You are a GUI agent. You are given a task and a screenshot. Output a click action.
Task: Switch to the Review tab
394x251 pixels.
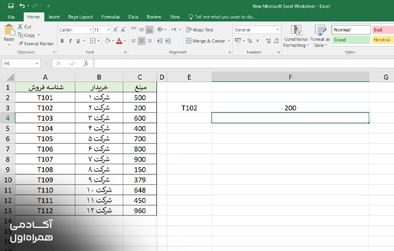pos(154,17)
